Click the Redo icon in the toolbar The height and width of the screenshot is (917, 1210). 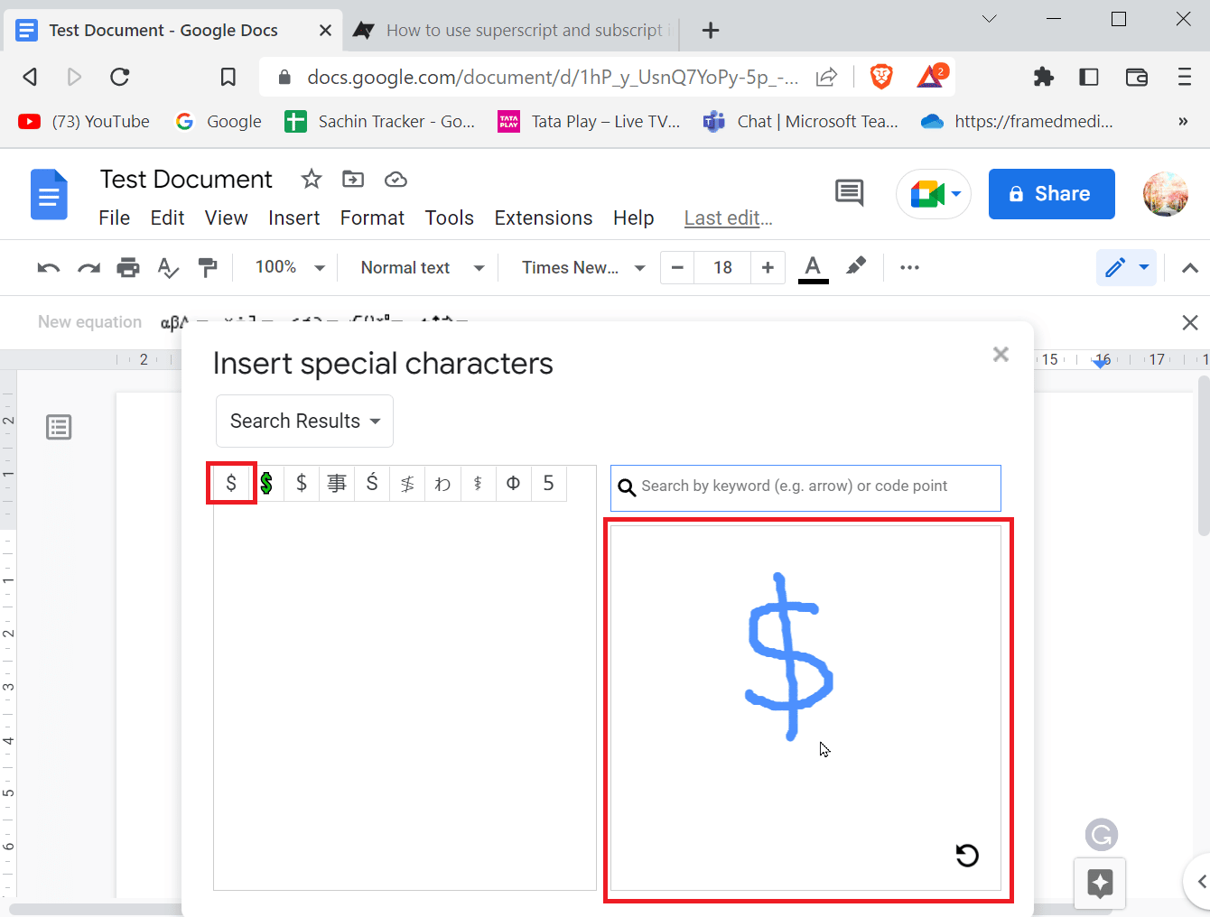click(x=88, y=267)
